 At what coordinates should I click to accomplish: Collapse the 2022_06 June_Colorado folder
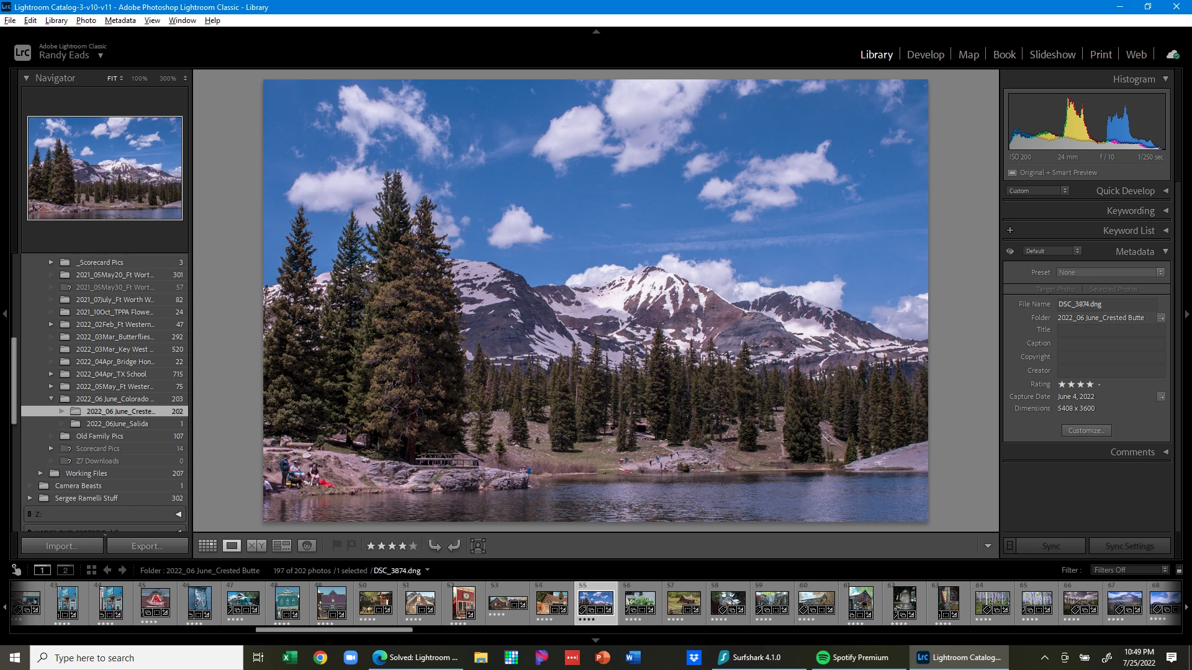click(51, 399)
